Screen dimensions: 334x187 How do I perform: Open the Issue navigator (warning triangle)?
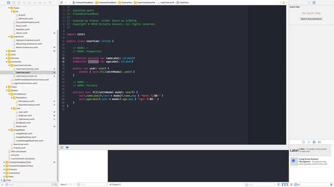29,3
